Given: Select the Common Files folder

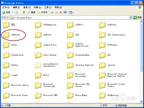Looking at the screenshot, I should (46, 45).
